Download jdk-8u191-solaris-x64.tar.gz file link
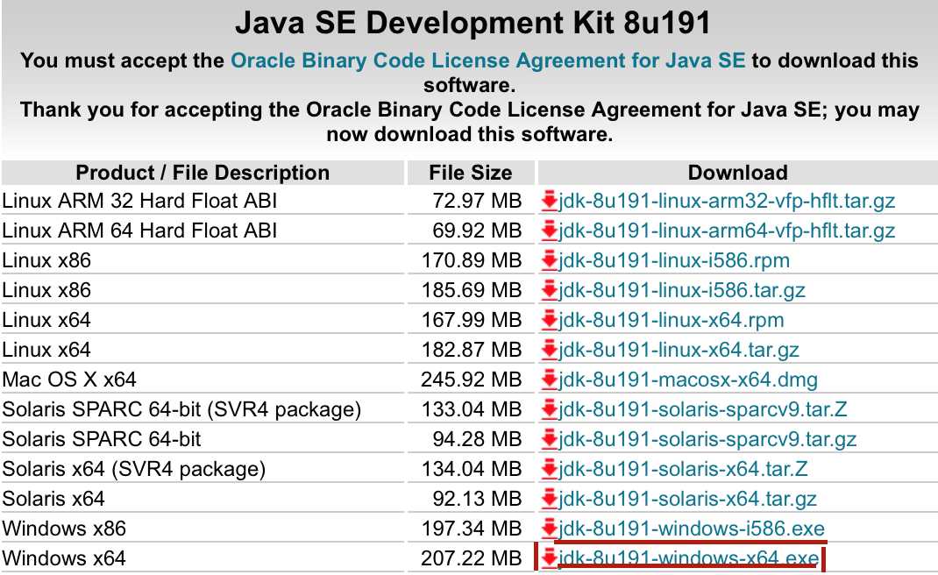The width and height of the screenshot is (938, 575). 688,499
